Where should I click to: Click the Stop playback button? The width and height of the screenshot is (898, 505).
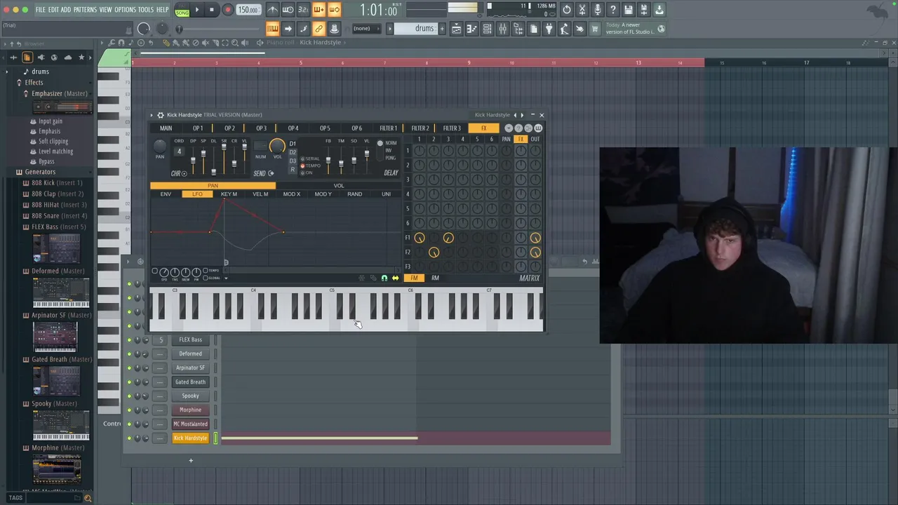point(211,10)
